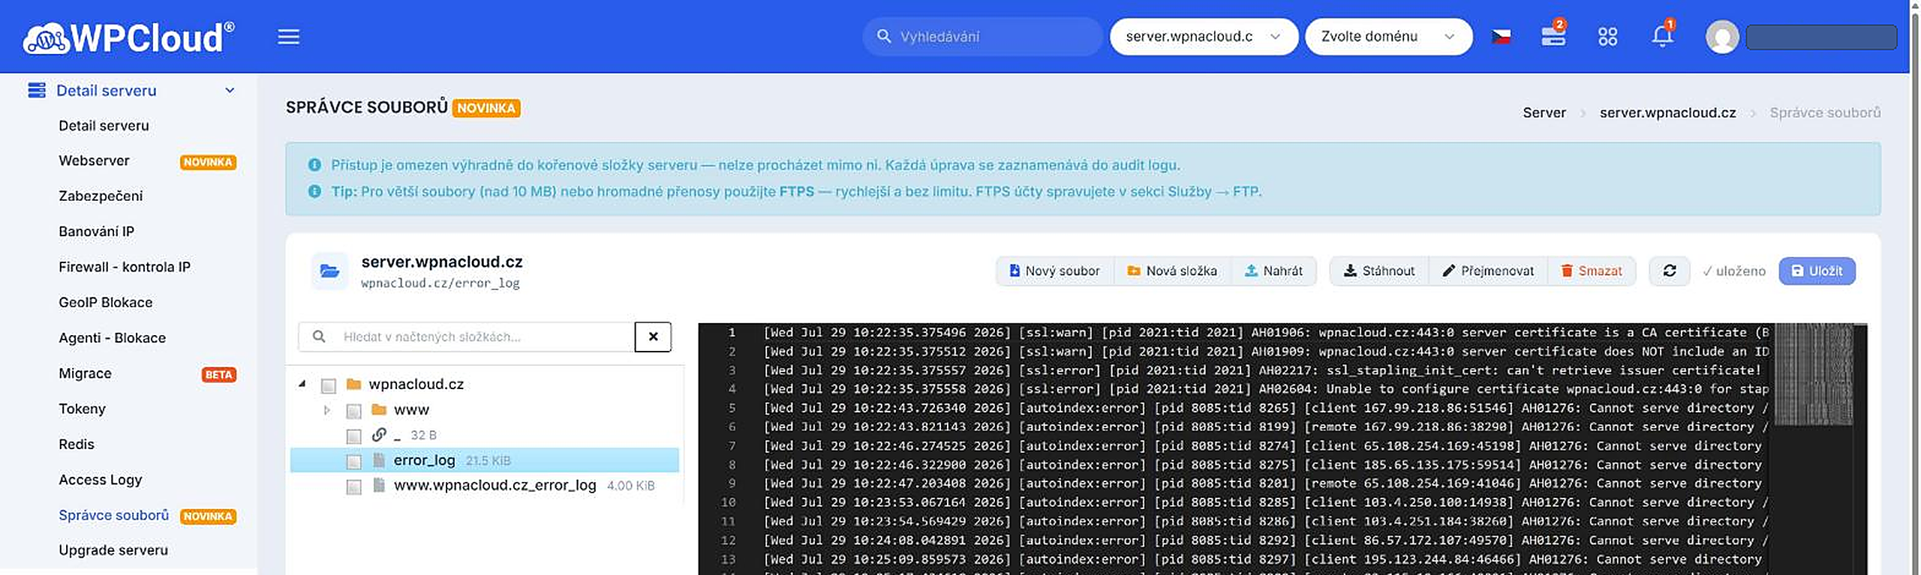1921x575 pixels.
Task: Click the uloženo saved status text
Action: pyautogui.click(x=1734, y=271)
